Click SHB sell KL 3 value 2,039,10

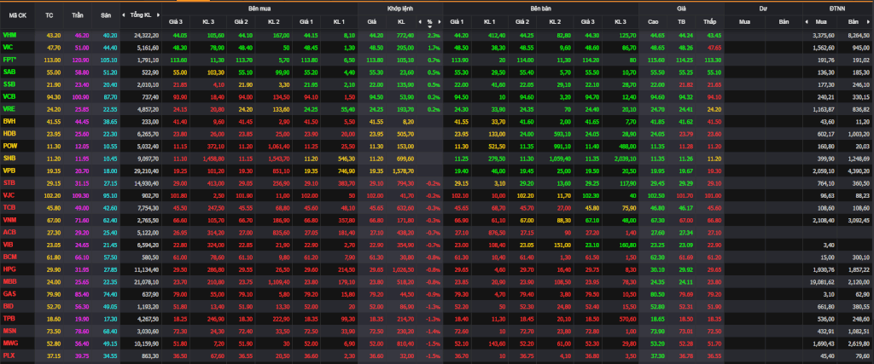(624, 158)
